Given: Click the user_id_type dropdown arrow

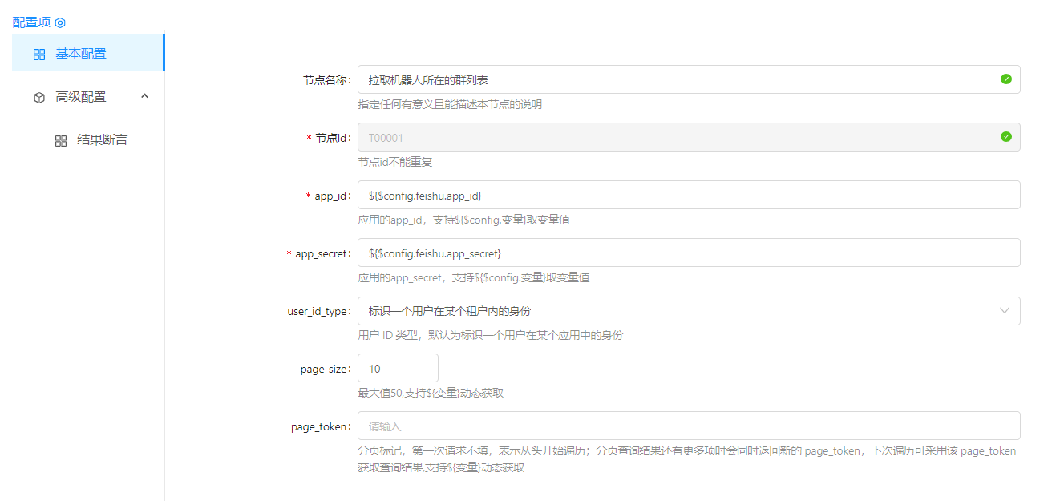Looking at the screenshot, I should click(x=1005, y=311).
